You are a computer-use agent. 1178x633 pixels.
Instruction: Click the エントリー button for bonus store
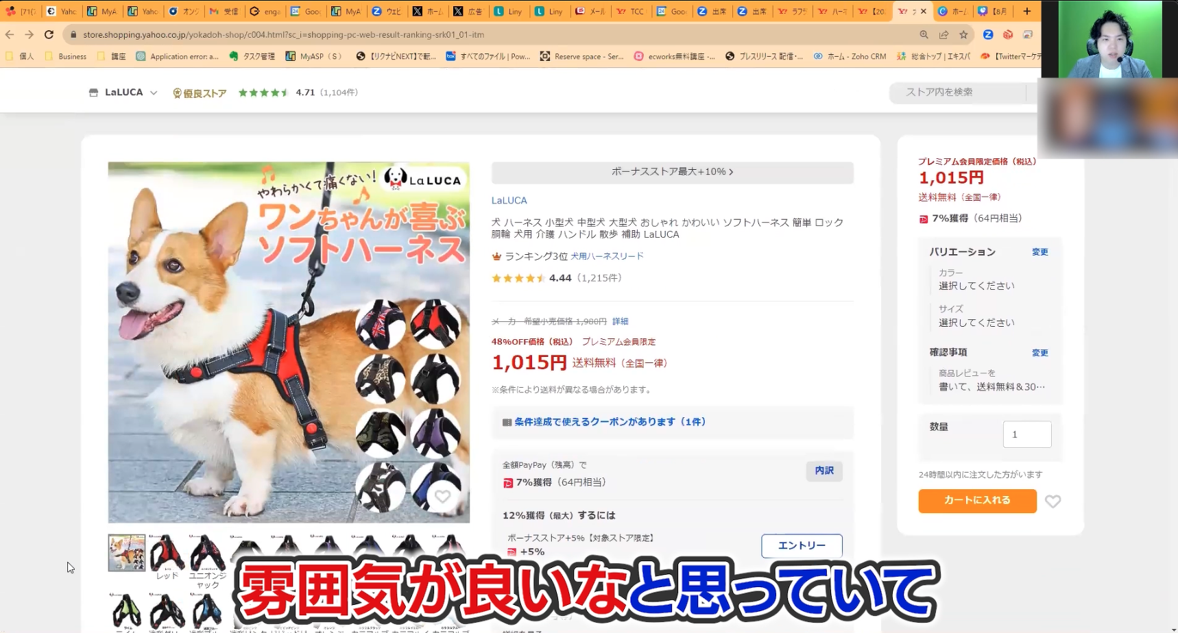[x=801, y=545]
